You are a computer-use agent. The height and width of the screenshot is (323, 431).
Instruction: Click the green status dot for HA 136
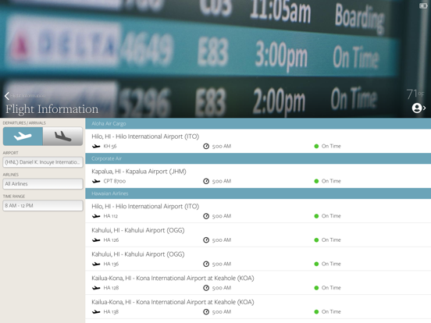[x=316, y=264]
